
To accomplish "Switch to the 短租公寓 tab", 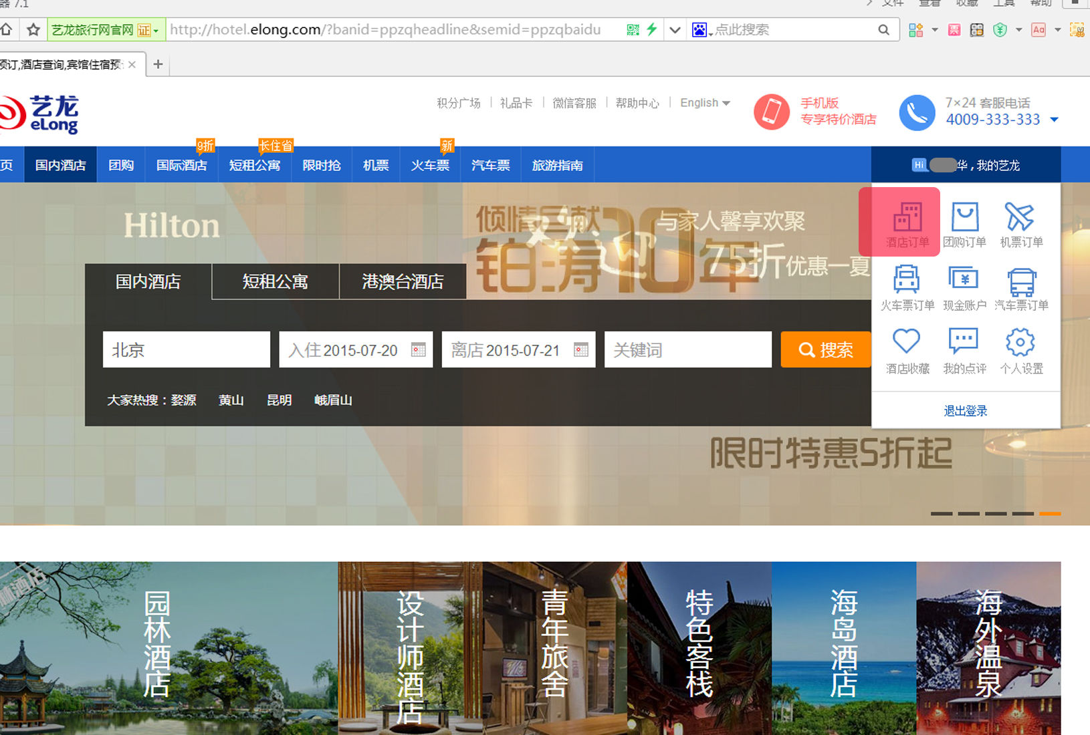I will (275, 281).
